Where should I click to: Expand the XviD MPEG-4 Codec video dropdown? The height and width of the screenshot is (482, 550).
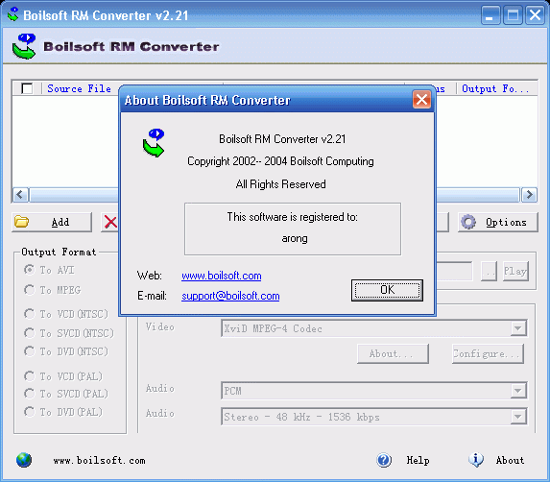click(517, 328)
